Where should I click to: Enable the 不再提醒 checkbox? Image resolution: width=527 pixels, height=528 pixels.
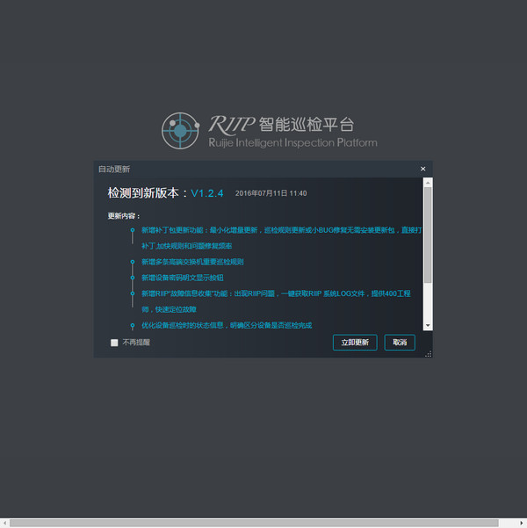(114, 343)
